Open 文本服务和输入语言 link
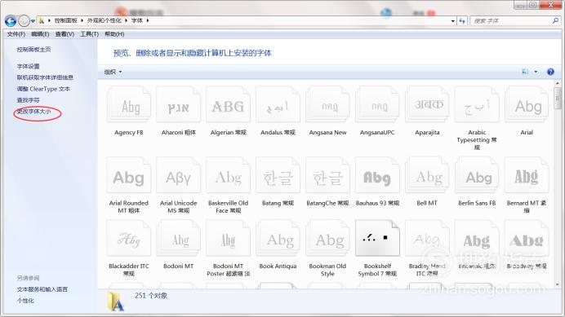This screenshot has height=317, width=565. pos(42,289)
